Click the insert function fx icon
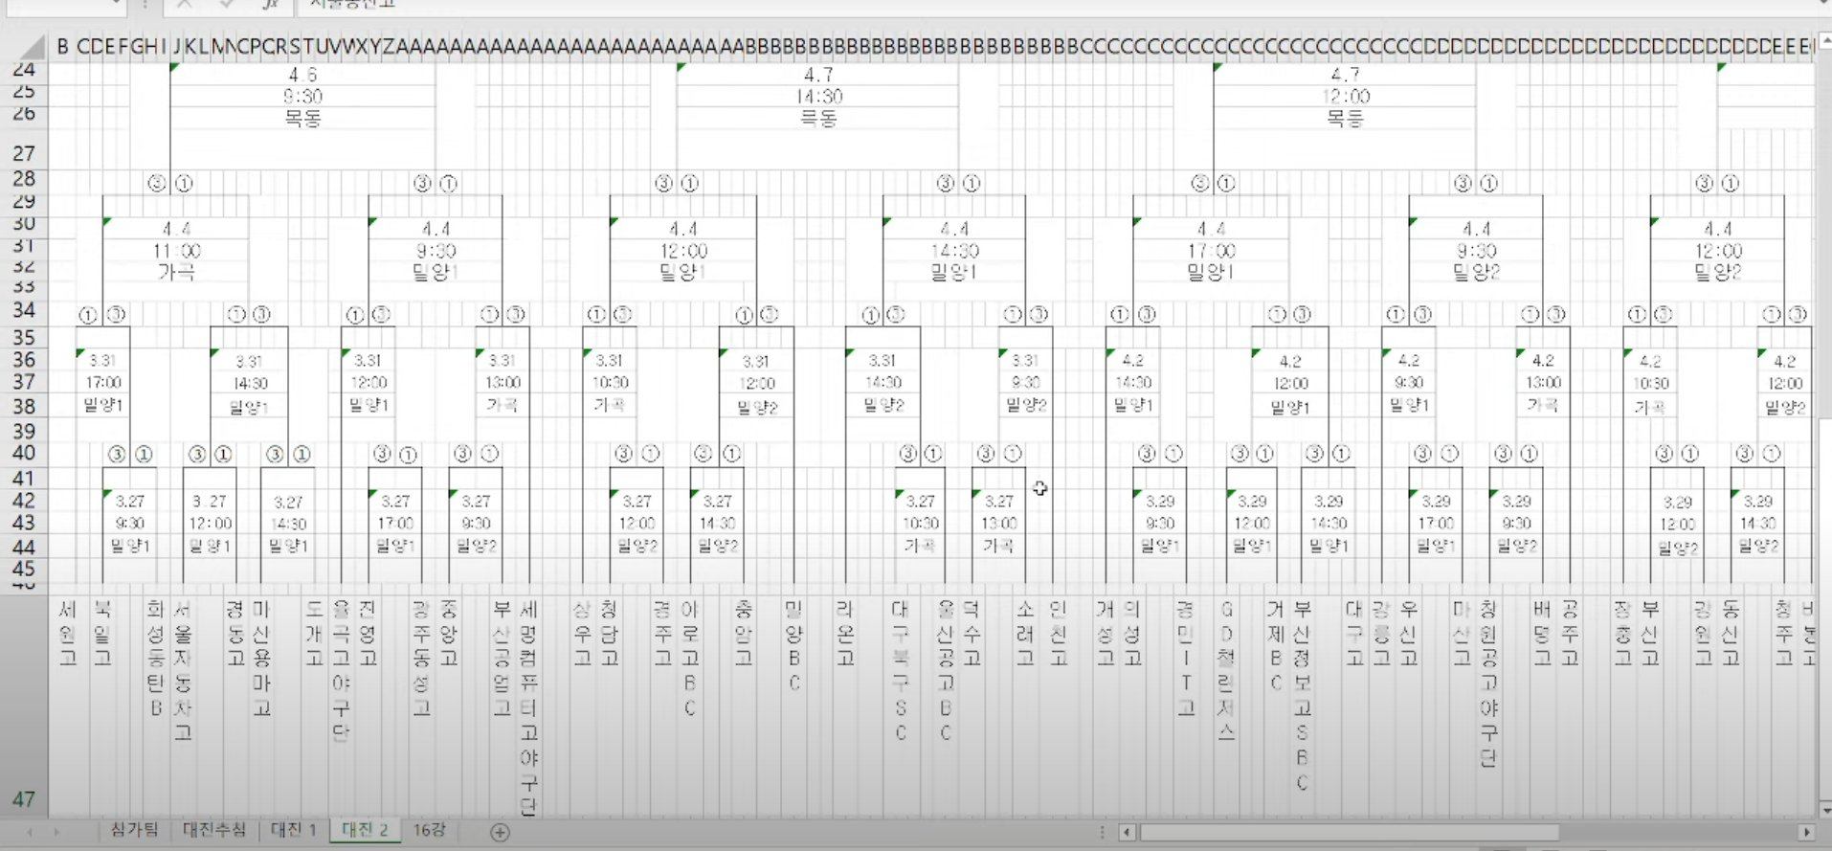This screenshot has width=1832, height=851. click(x=271, y=5)
